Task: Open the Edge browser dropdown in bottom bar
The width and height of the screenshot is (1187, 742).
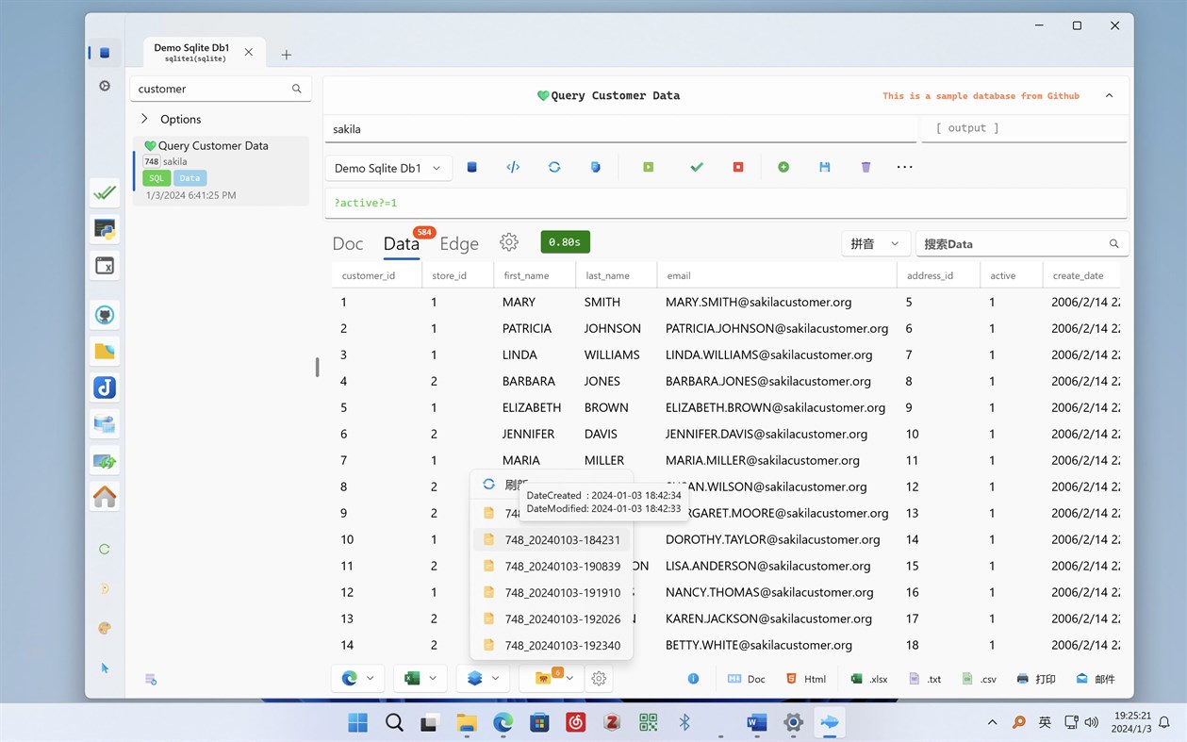Action: coord(358,678)
